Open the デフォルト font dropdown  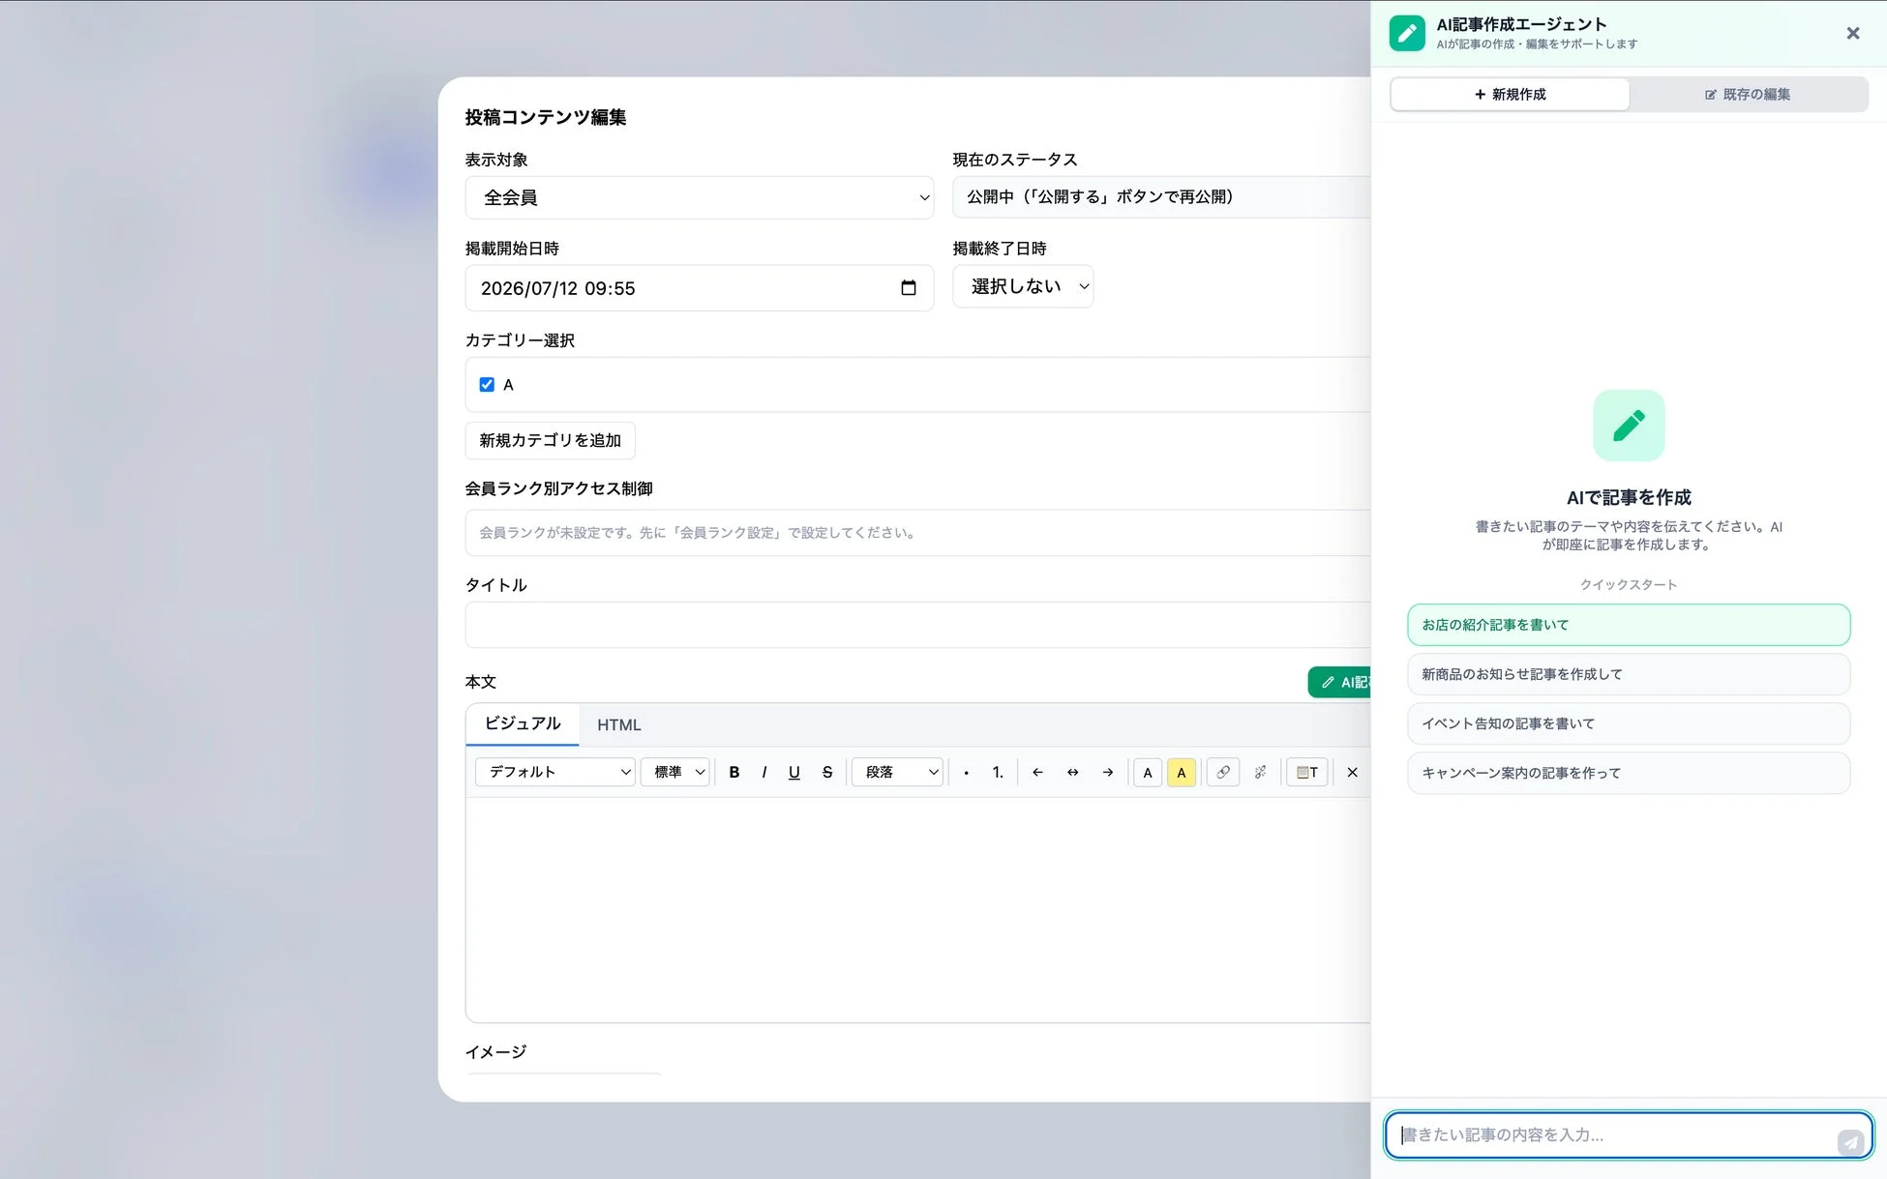pos(554,772)
